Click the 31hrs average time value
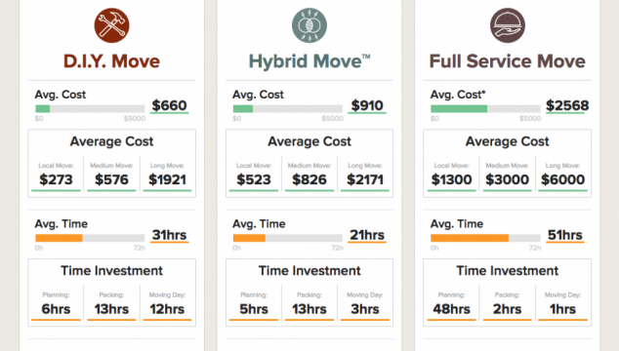The image size is (619, 351). [x=169, y=235]
